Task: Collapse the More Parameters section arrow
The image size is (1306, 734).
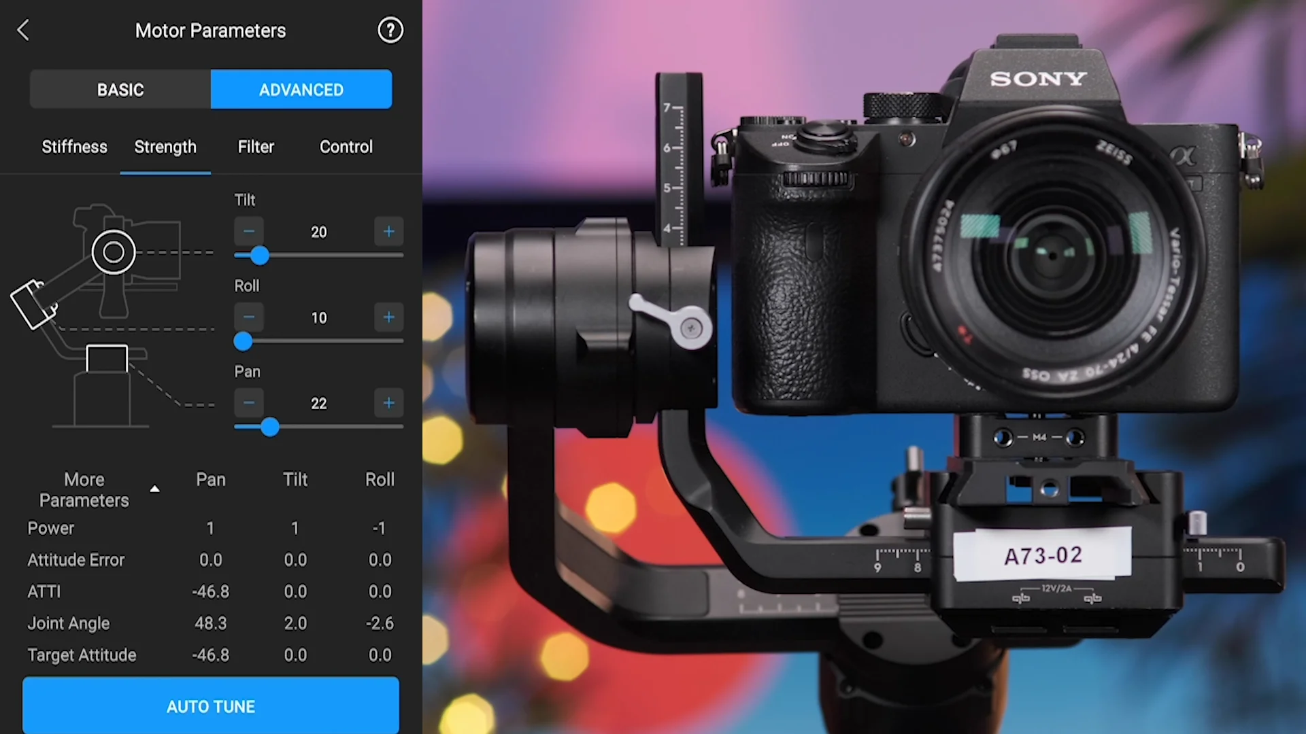Action: 154,489
